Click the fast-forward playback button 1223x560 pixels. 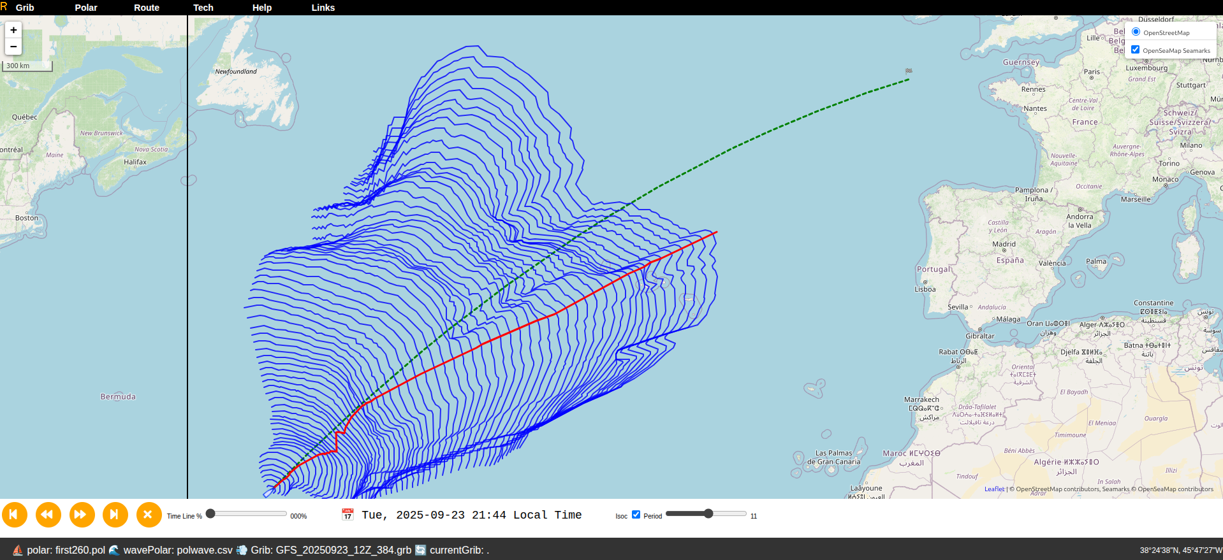(x=81, y=515)
